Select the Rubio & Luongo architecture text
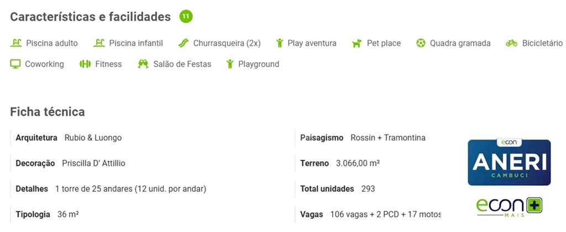Viewport: 566px width, 232px height. [x=93, y=138]
